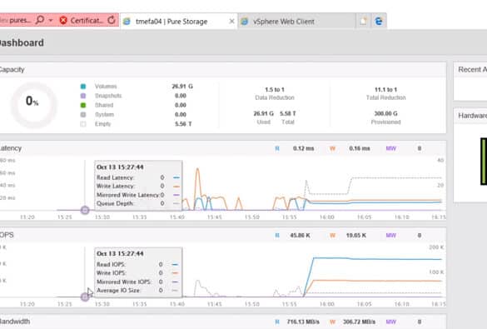Click the Volumes value 26.91 G
The height and width of the screenshot is (329, 487).
[x=182, y=87]
